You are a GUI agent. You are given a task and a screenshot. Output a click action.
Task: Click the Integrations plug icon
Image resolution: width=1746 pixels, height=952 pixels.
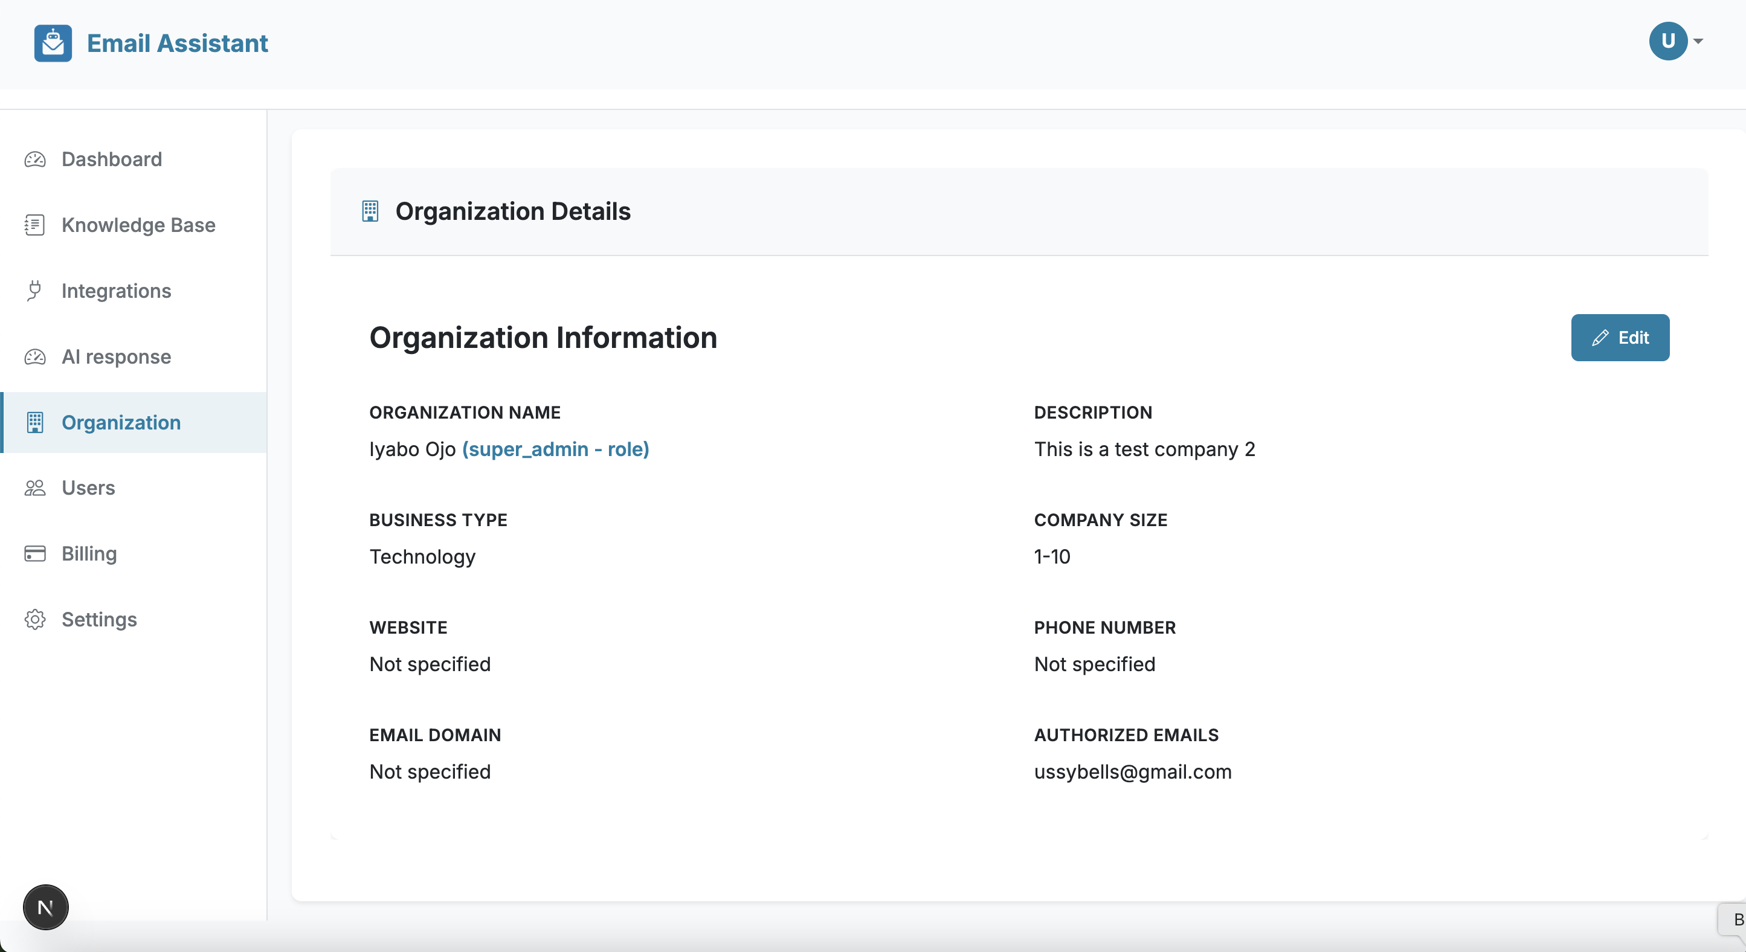click(35, 290)
